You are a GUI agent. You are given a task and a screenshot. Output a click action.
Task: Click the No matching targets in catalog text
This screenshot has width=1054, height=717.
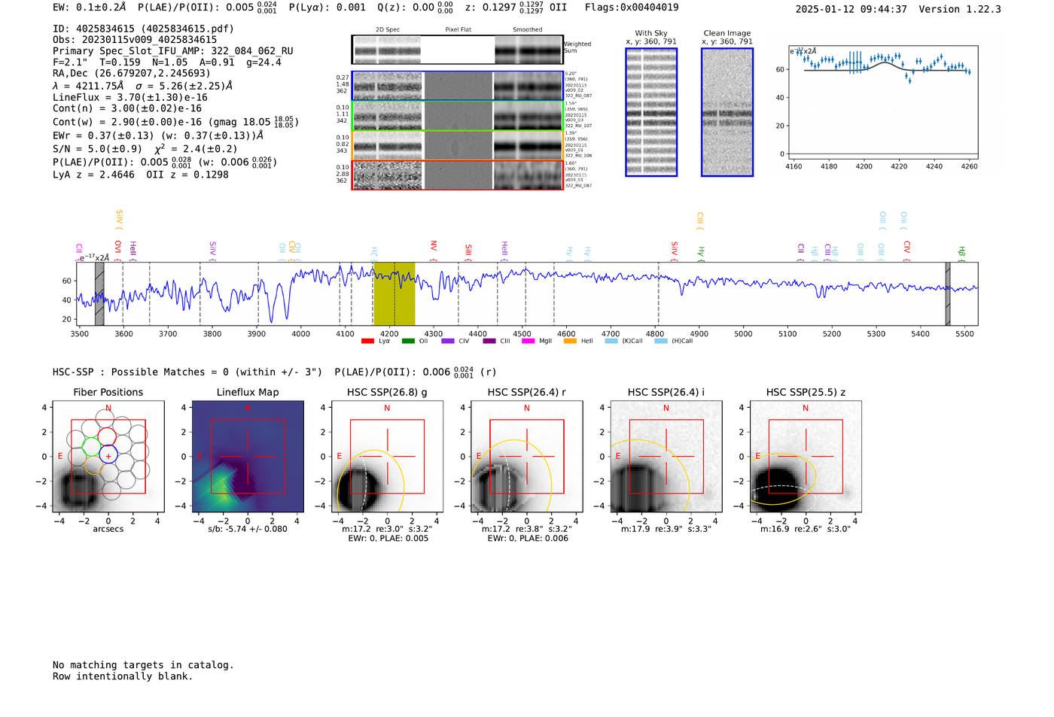pyautogui.click(x=143, y=665)
